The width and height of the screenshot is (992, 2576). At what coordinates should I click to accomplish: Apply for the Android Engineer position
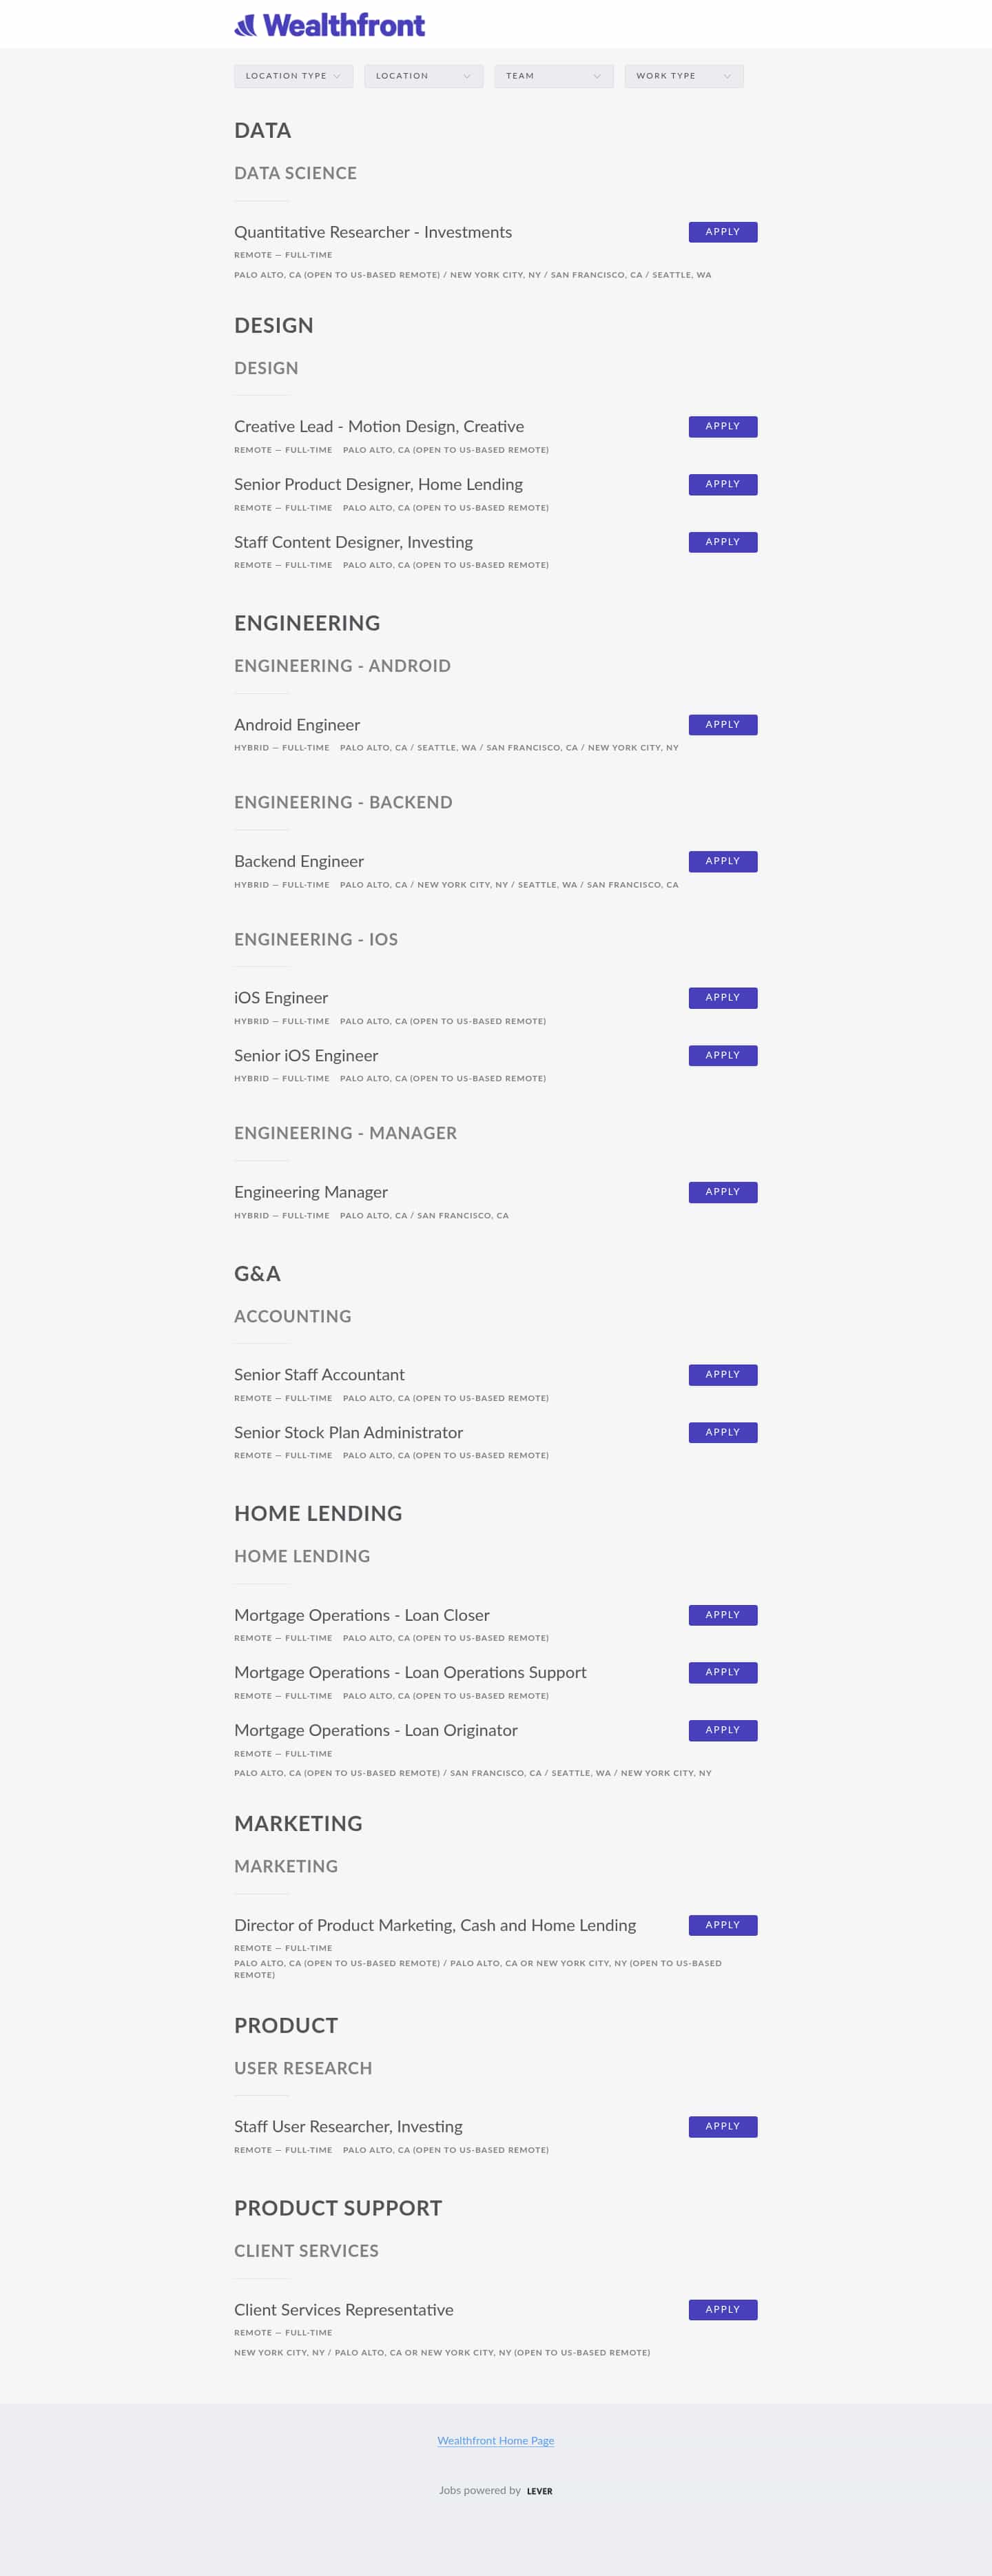[x=722, y=724]
